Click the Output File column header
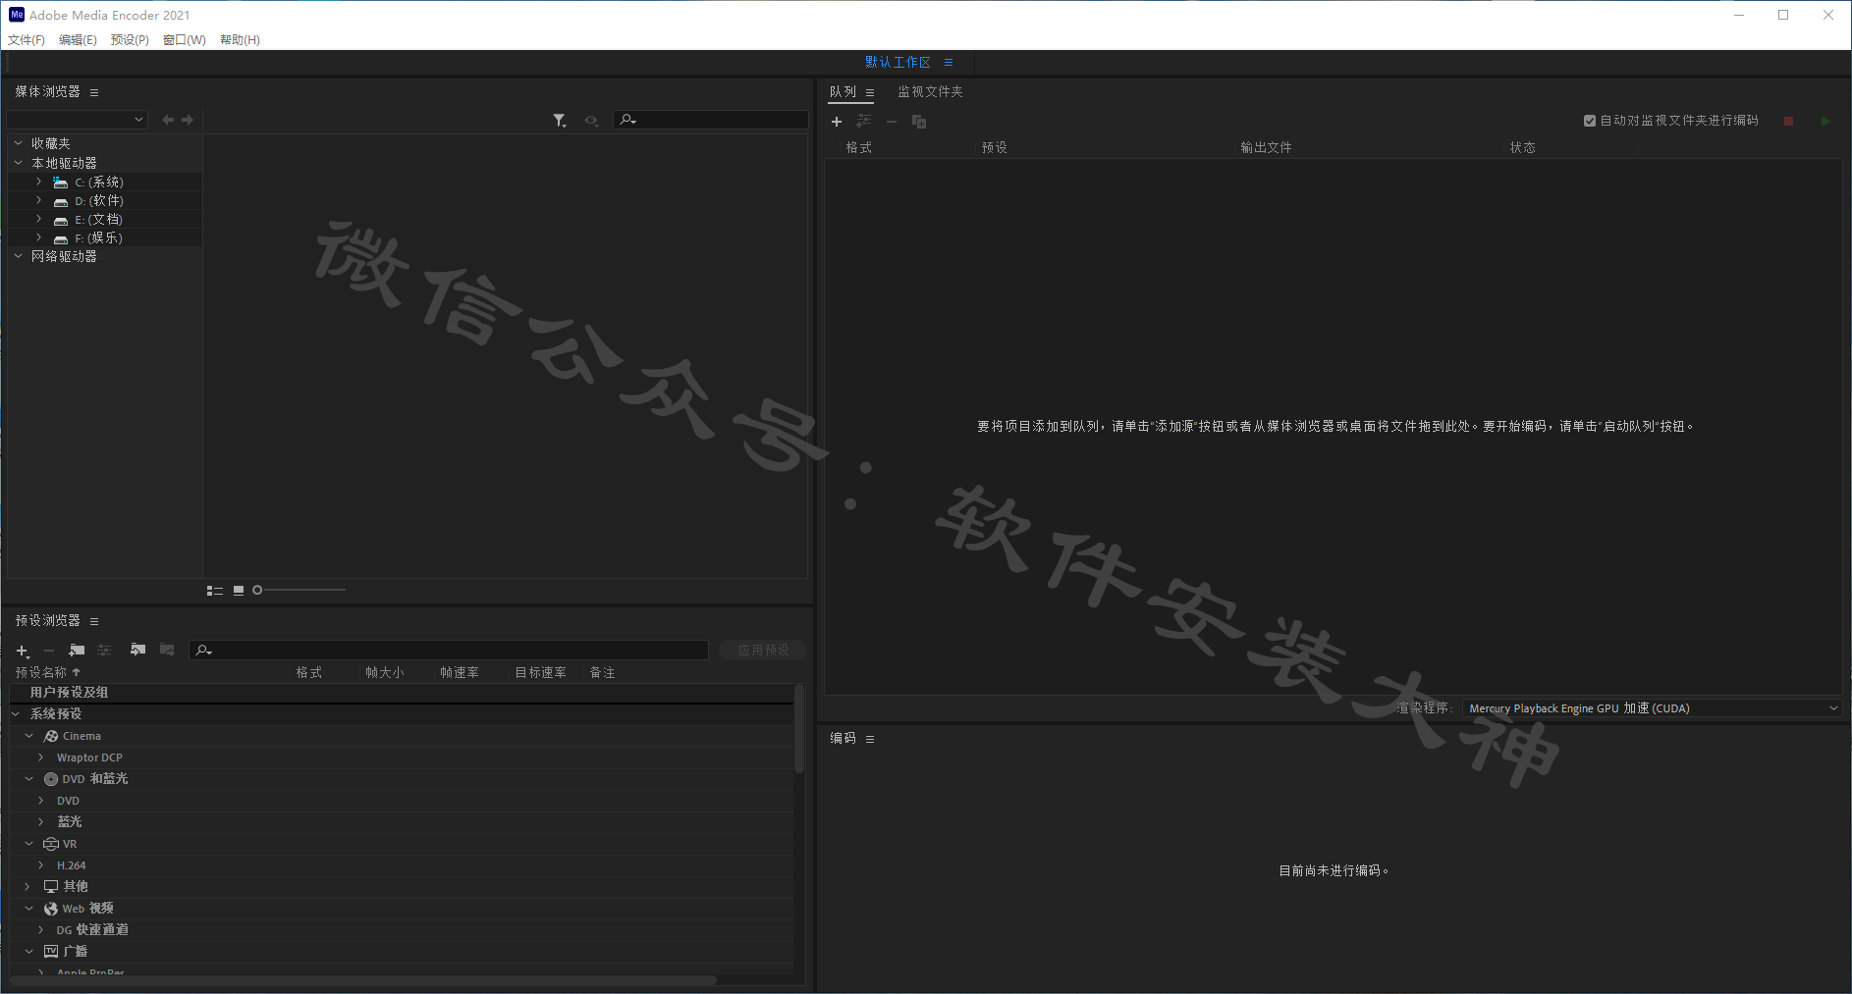1852x994 pixels. coord(1266,147)
